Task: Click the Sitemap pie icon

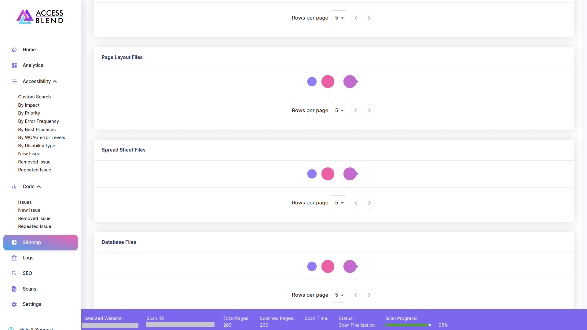Action: [14, 243]
